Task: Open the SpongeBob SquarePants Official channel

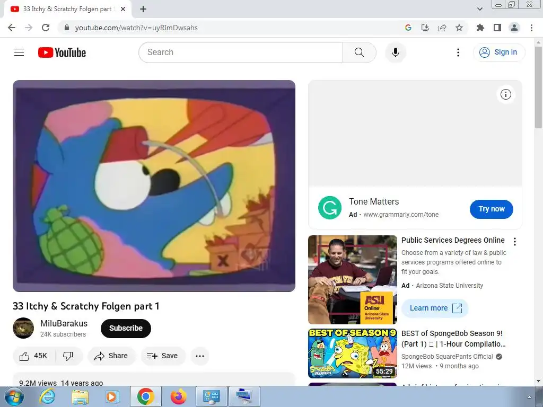Action: click(x=447, y=357)
